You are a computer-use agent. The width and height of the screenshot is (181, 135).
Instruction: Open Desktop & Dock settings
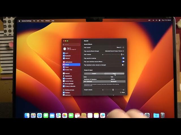(68, 90)
